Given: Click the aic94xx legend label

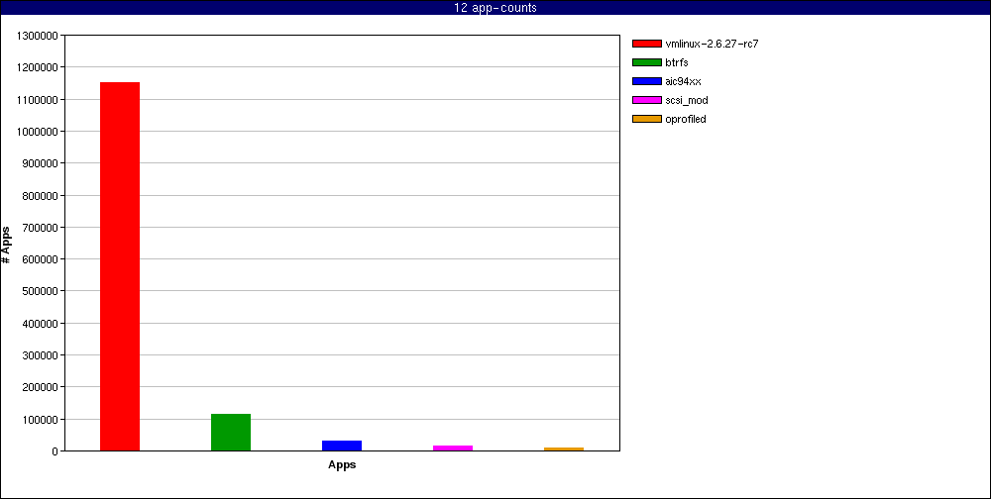Looking at the screenshot, I should 683,81.
